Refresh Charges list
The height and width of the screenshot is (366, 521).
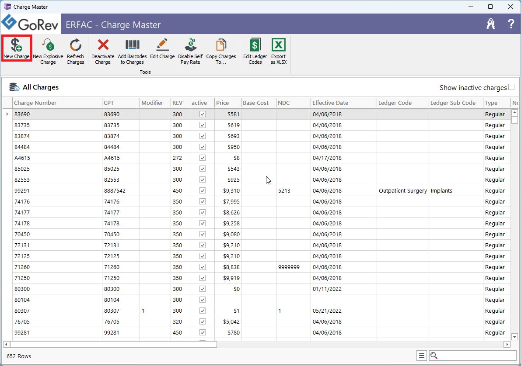click(x=75, y=51)
